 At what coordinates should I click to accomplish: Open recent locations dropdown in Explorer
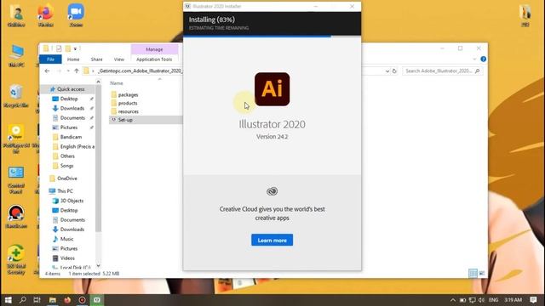[x=68, y=71]
